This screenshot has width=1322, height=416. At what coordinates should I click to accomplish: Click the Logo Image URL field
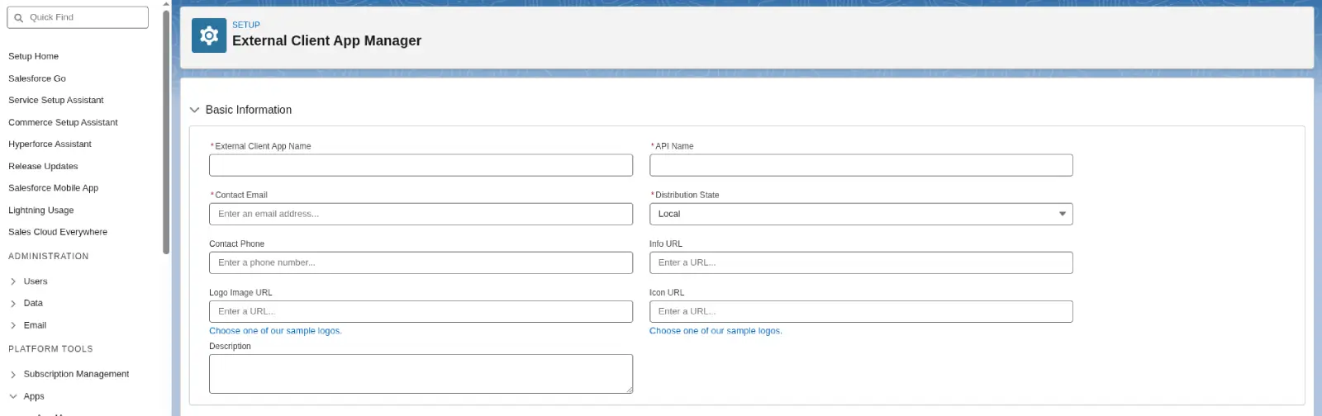(421, 311)
